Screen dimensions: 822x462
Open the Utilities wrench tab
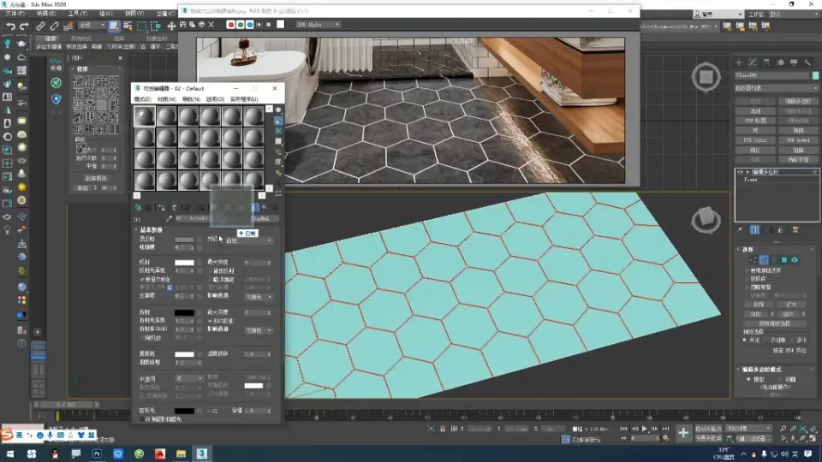click(807, 62)
